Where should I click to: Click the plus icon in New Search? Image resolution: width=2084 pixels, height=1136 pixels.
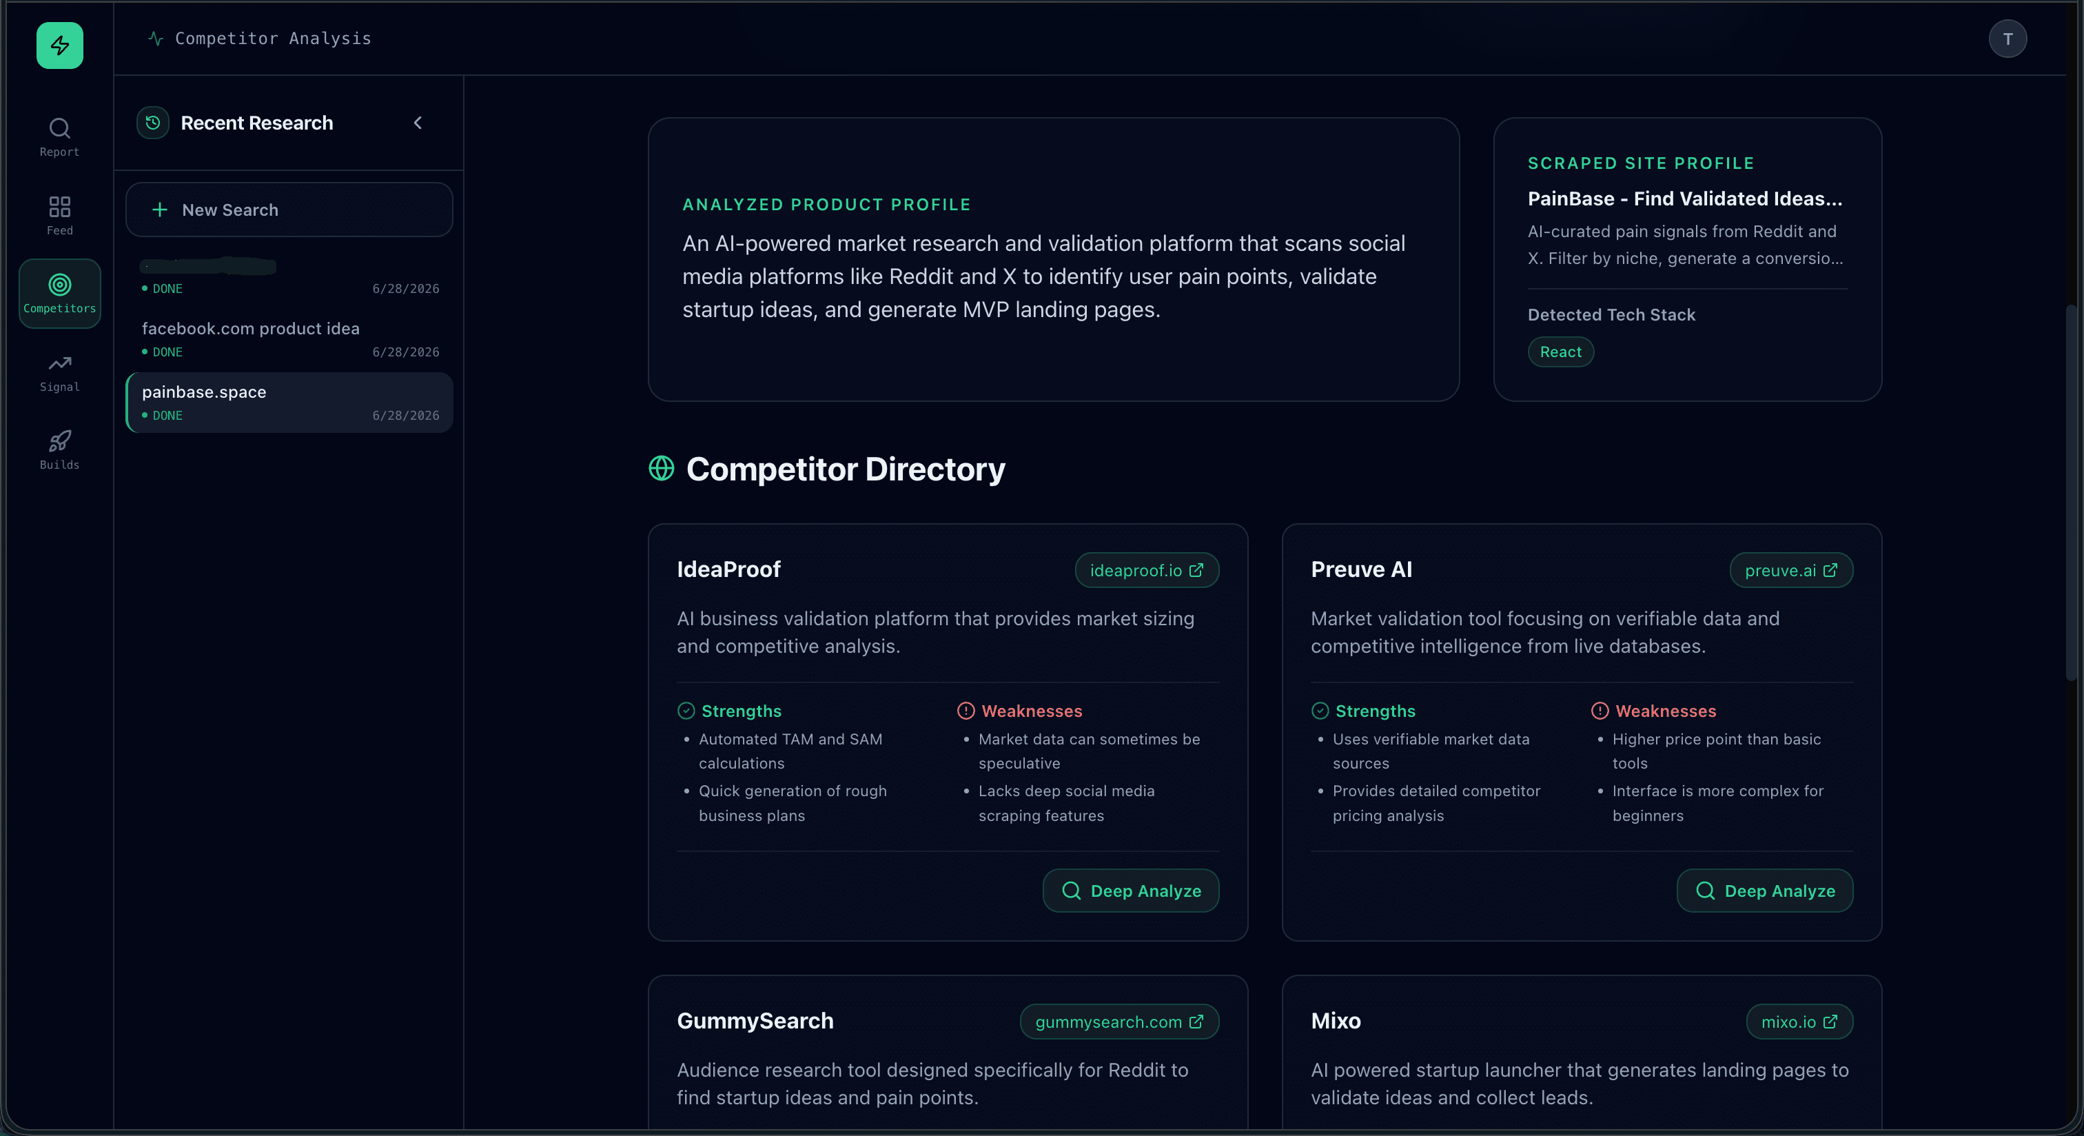pyautogui.click(x=160, y=210)
